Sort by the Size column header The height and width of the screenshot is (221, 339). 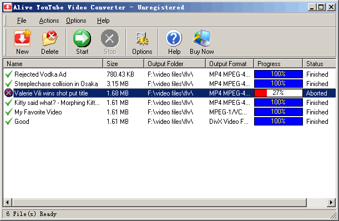pyautogui.click(x=124, y=64)
